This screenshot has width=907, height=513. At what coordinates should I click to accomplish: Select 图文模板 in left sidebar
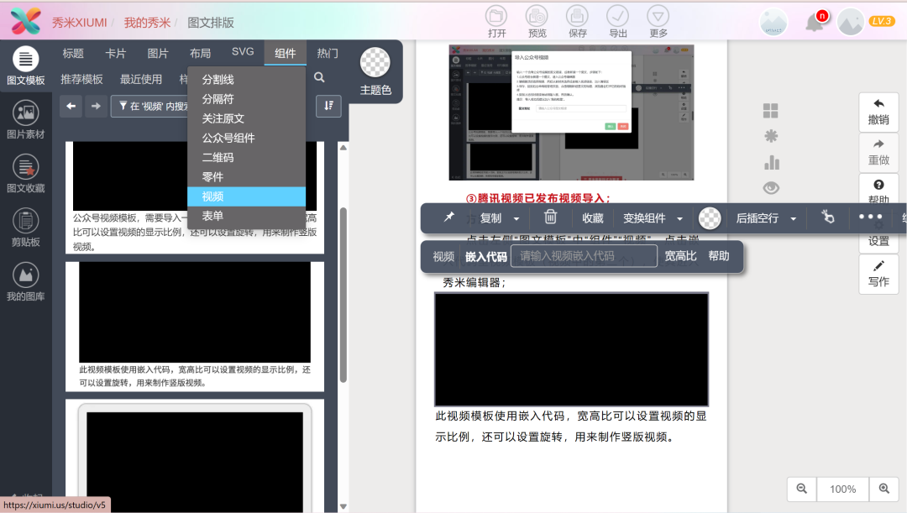coord(25,66)
